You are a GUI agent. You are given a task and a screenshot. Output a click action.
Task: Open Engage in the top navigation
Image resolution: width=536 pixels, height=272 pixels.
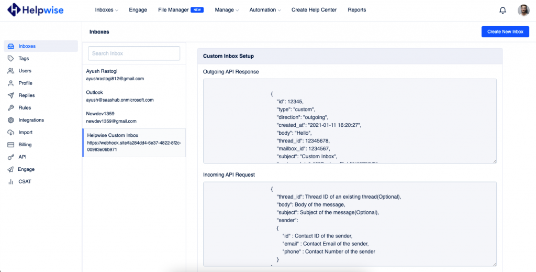[138, 10]
